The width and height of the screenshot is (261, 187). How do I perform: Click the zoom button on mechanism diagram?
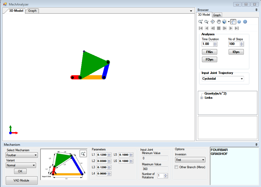[83, 154]
